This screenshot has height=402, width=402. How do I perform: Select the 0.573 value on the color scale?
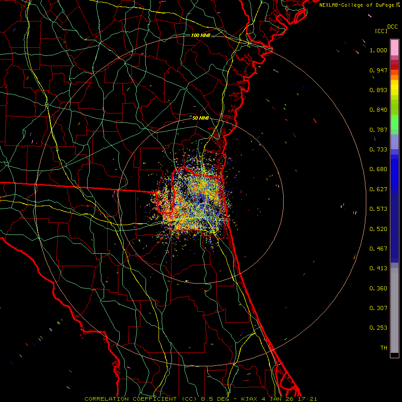tap(378, 209)
